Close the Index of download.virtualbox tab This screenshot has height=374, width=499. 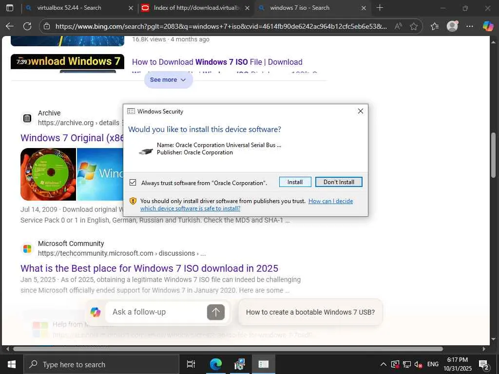pos(247,8)
